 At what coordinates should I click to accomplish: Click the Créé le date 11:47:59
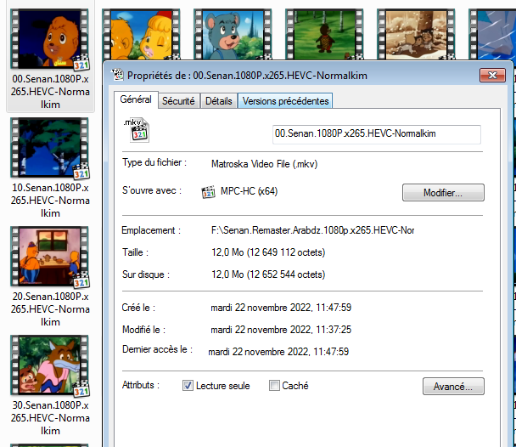(x=281, y=308)
